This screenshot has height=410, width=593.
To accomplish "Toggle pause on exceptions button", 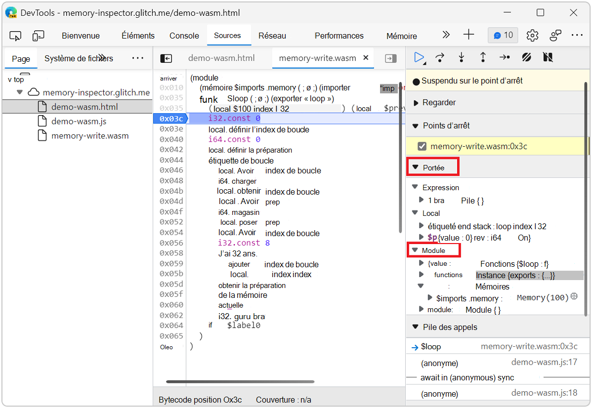I will [x=548, y=58].
